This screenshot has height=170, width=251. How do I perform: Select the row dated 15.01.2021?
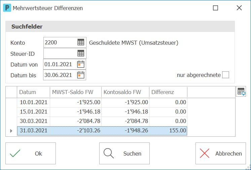click(102, 112)
